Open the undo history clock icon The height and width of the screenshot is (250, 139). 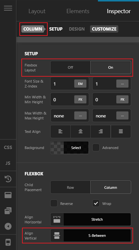pos(8,179)
